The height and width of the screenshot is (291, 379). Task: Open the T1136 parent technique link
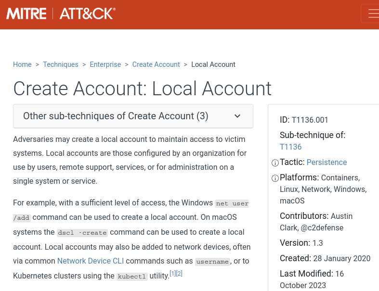coord(290,147)
